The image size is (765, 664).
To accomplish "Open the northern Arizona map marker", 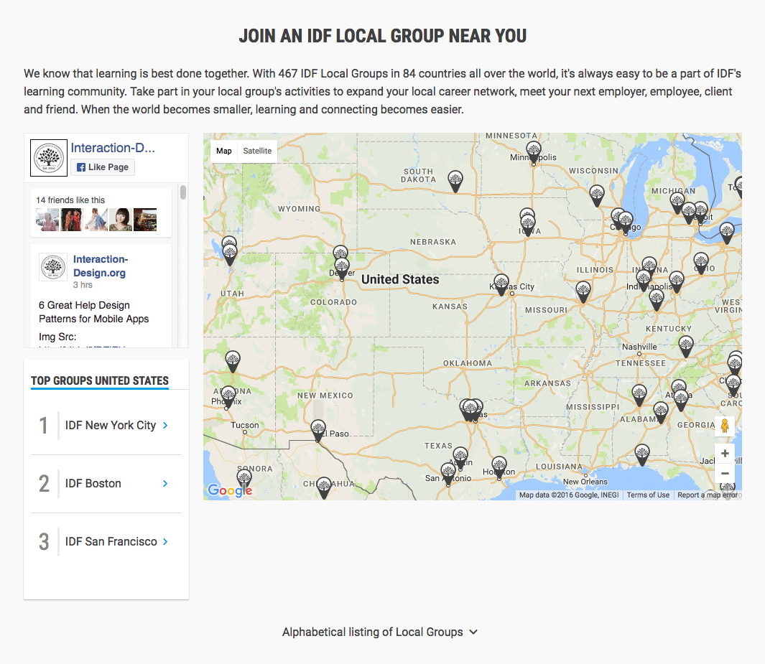I will tap(233, 362).
